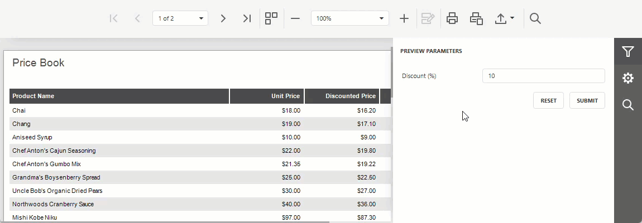Click the $17.10 discounted price
Viewport: 642px width, 223px height.
[x=366, y=124]
